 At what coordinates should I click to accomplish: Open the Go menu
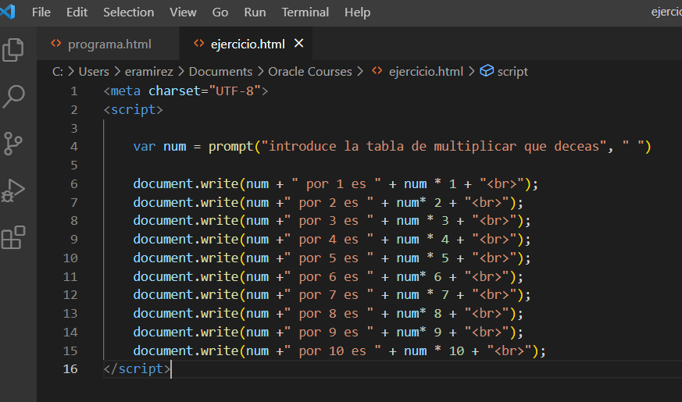click(x=220, y=12)
